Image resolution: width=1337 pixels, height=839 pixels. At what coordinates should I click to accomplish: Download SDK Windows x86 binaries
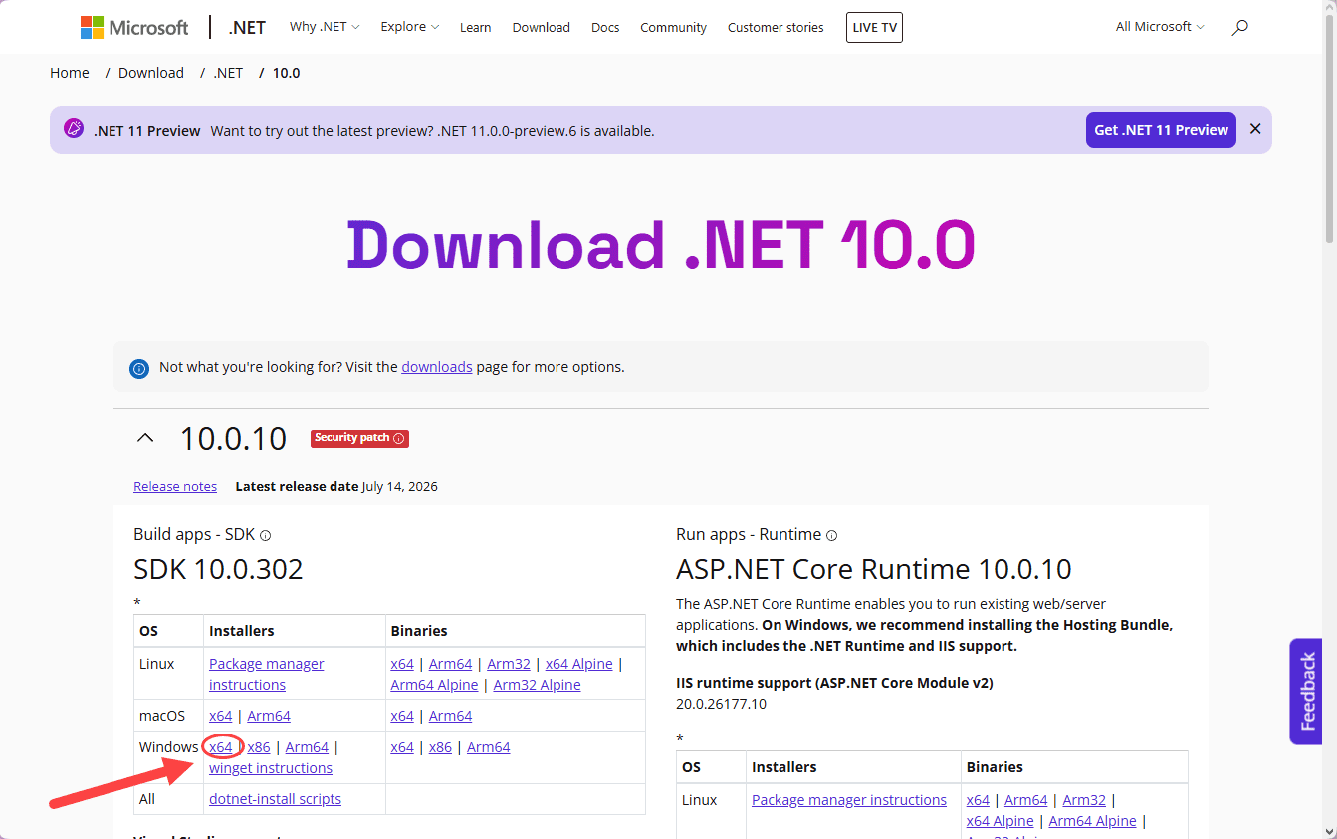coord(440,747)
